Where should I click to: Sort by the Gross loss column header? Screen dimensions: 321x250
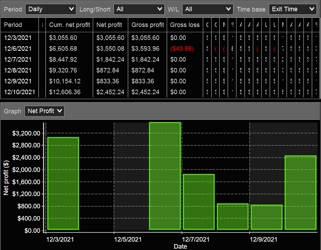[185, 25]
